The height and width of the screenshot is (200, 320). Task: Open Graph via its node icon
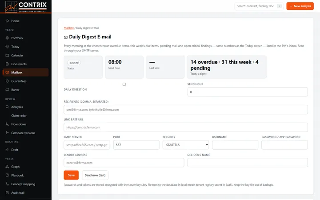click(x=7, y=167)
